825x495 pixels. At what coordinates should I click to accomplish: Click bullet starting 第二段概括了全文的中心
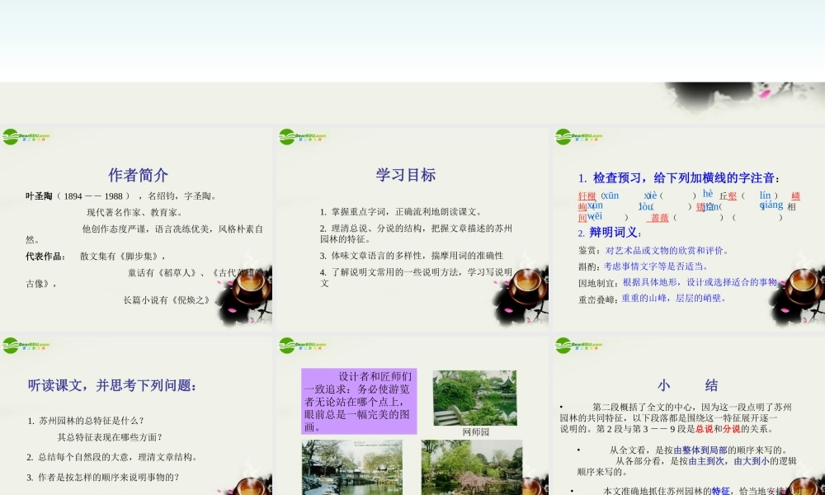coord(676,418)
